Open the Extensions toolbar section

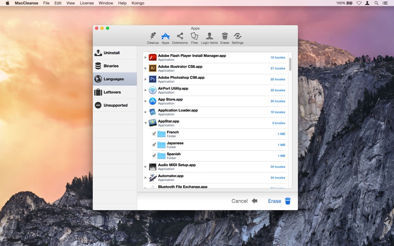pos(180,39)
